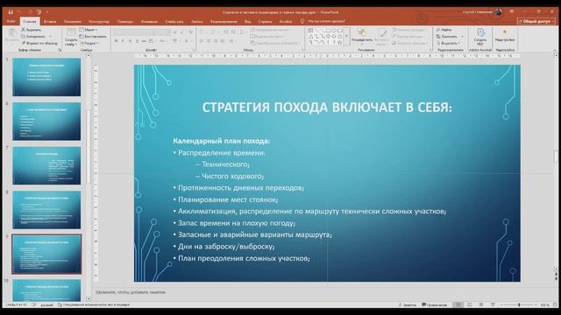Start slideshow from status bar icon

pos(493,304)
